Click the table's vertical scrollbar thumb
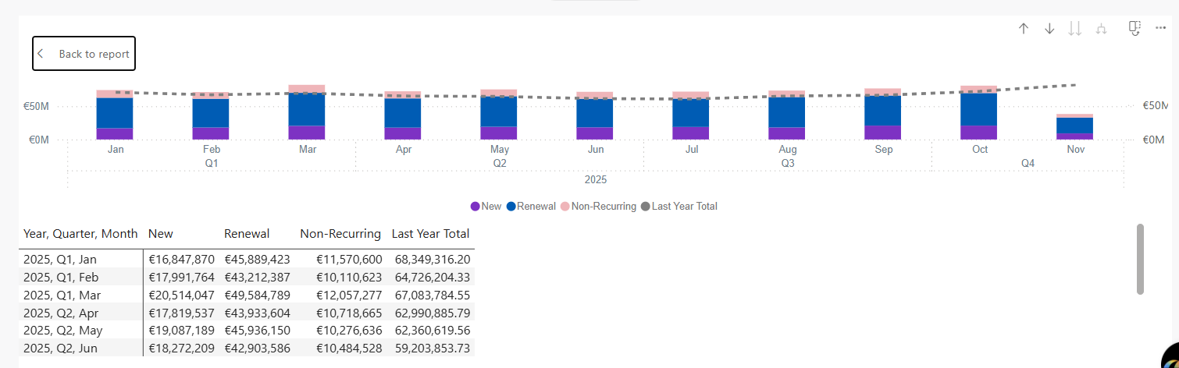1179x368 pixels. pyautogui.click(x=1140, y=260)
